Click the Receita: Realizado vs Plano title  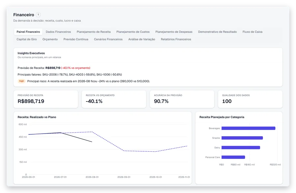click(x=37, y=117)
